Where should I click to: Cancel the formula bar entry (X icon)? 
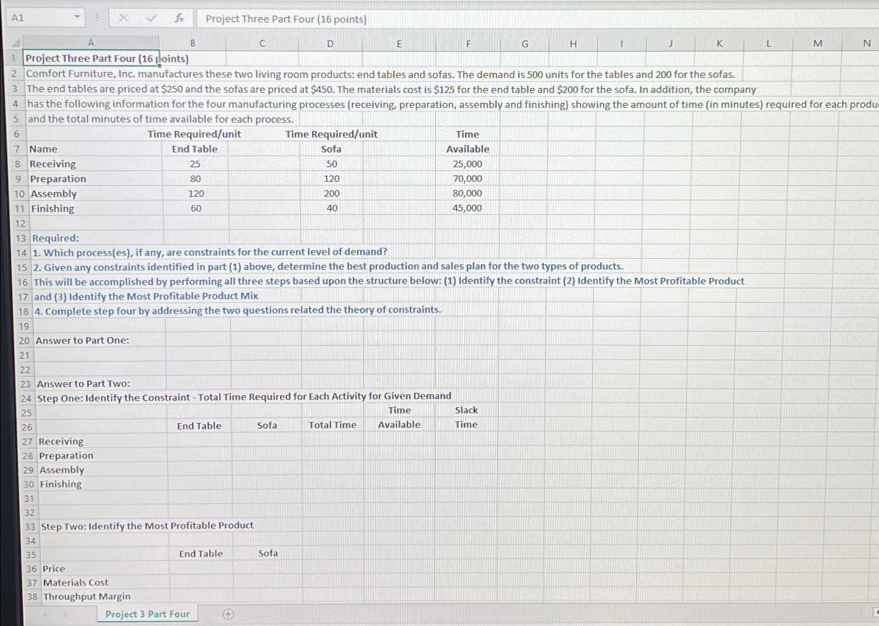pyautogui.click(x=123, y=19)
